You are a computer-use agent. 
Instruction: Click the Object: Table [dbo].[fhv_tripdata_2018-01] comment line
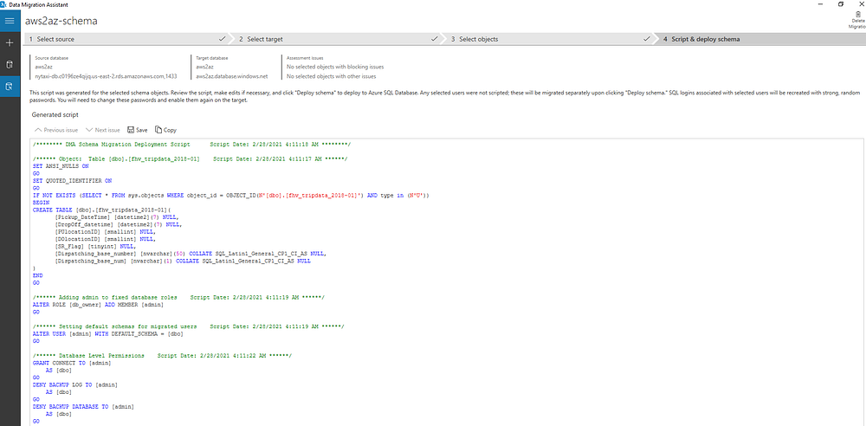pos(190,158)
